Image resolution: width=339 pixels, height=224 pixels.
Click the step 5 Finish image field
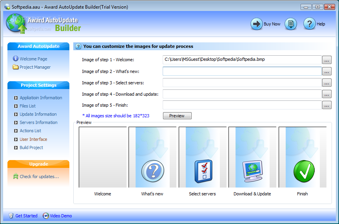click(242, 105)
